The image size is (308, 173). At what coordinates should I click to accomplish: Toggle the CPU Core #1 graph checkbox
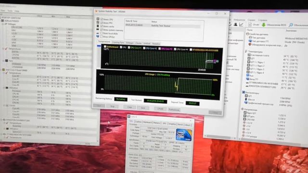[x=129, y=48]
